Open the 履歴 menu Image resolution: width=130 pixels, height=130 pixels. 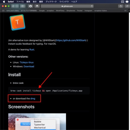[41, 2]
